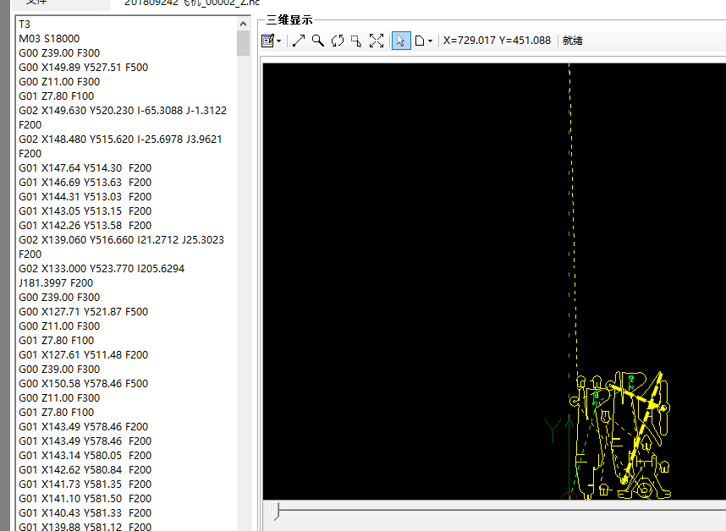Viewport: 726px width, 531px height.
Task: Activate the pan tool icon
Action: pos(356,40)
